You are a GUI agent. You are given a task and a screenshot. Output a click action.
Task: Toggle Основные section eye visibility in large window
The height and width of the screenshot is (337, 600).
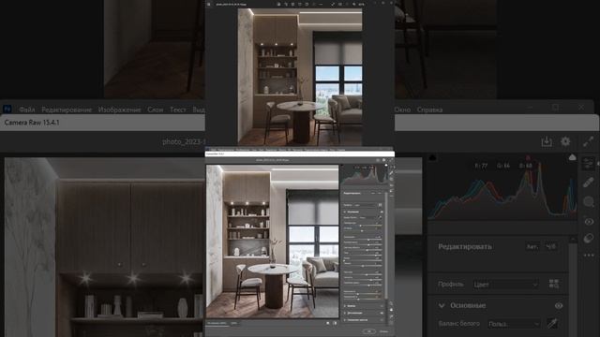coord(559,306)
